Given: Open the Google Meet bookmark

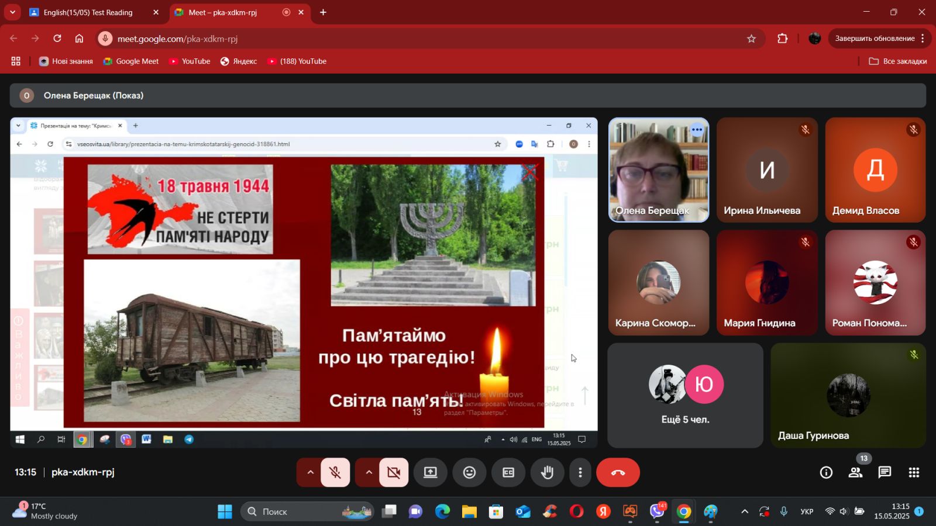Looking at the screenshot, I should click(x=131, y=61).
